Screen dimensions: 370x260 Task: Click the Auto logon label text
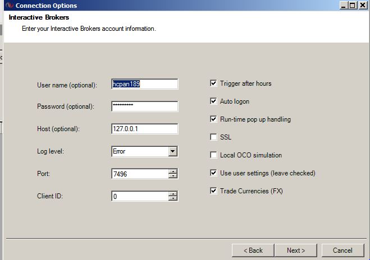tap(235, 101)
